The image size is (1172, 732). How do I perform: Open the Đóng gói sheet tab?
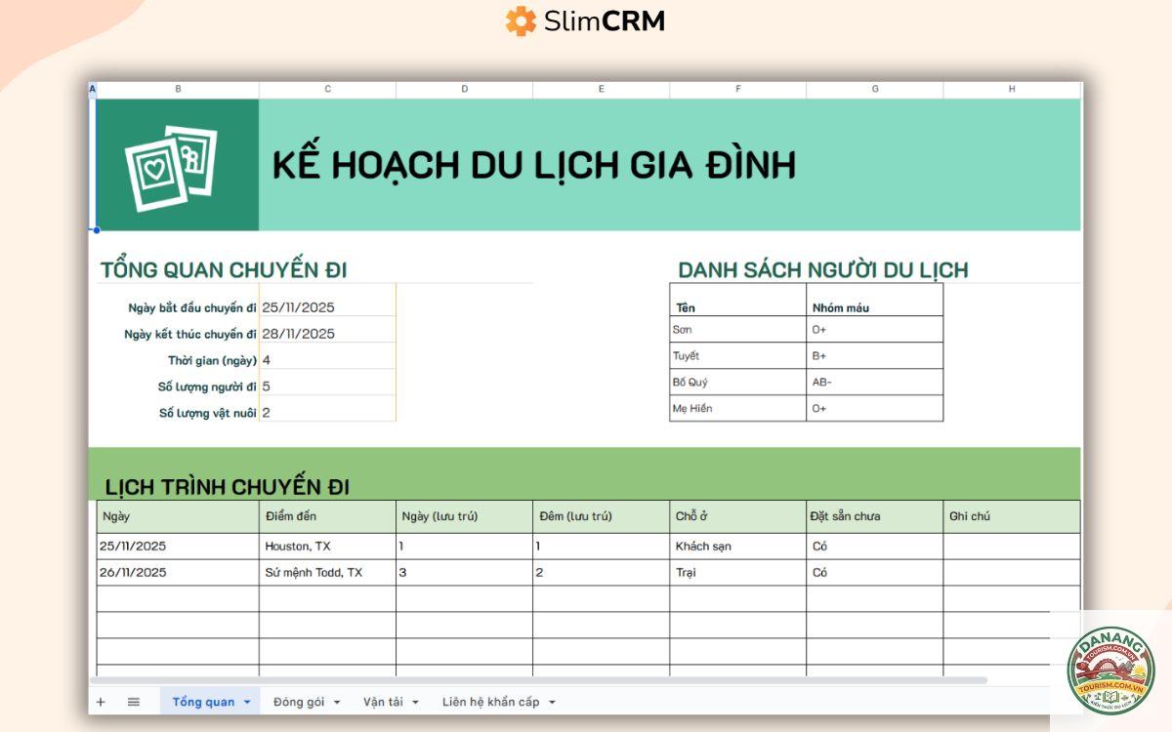coord(301,702)
